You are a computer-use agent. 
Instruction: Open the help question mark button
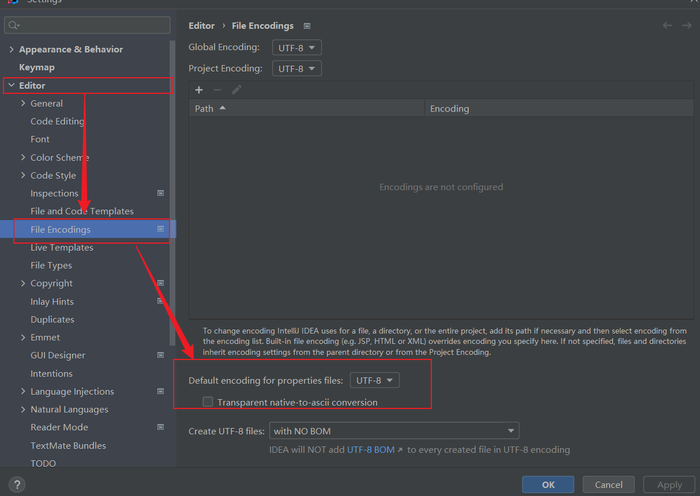tap(17, 484)
